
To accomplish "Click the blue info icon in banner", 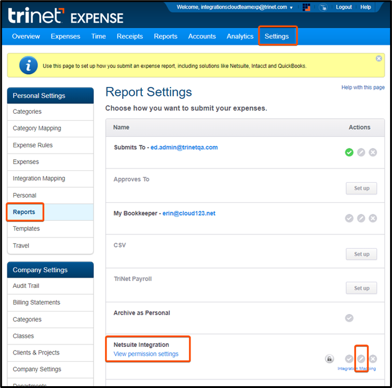I will click(29, 65).
